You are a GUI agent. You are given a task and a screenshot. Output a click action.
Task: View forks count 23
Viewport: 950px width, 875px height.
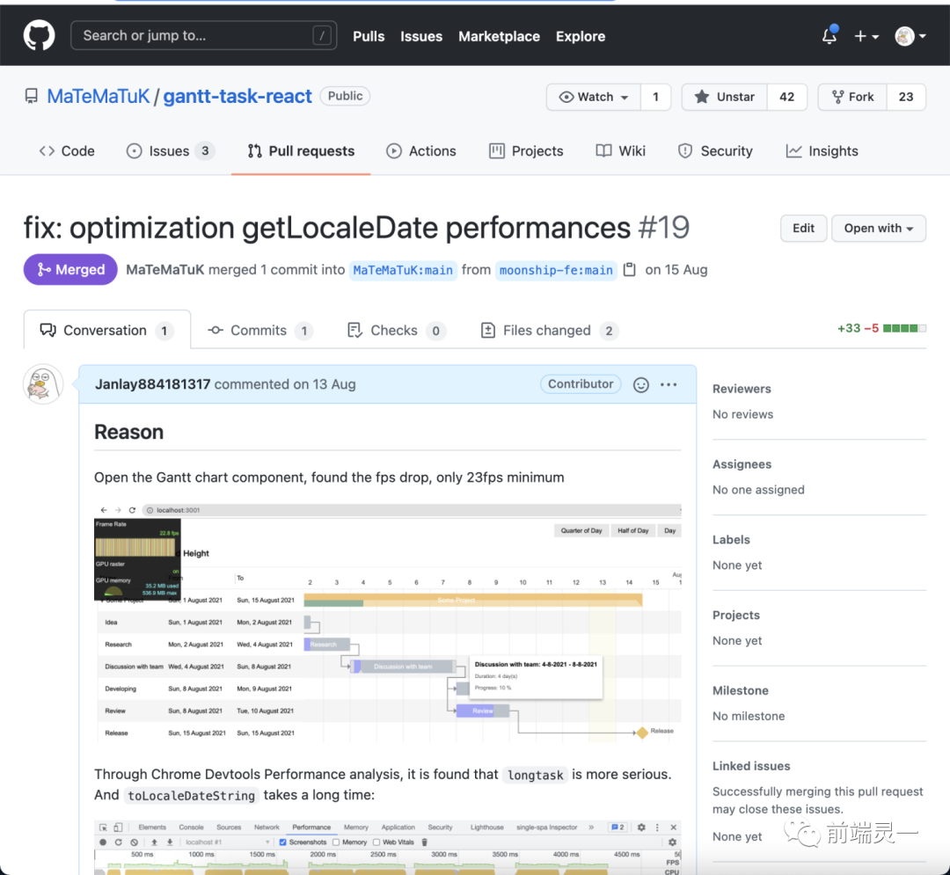pyautogui.click(x=906, y=97)
